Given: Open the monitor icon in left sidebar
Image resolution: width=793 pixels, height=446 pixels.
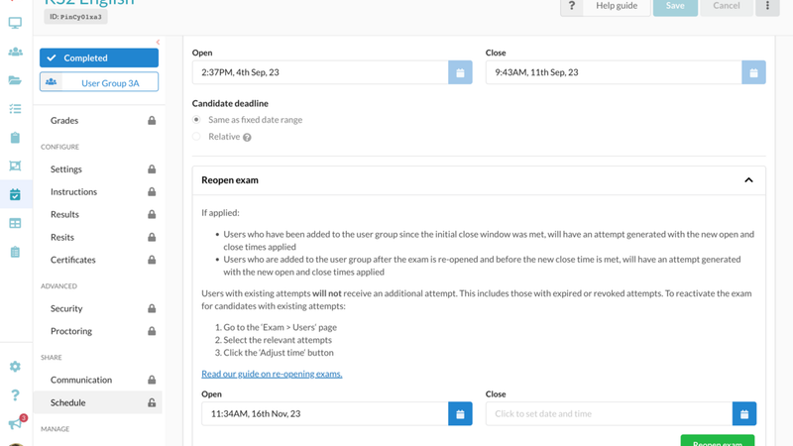Looking at the screenshot, I should pyautogui.click(x=15, y=23).
